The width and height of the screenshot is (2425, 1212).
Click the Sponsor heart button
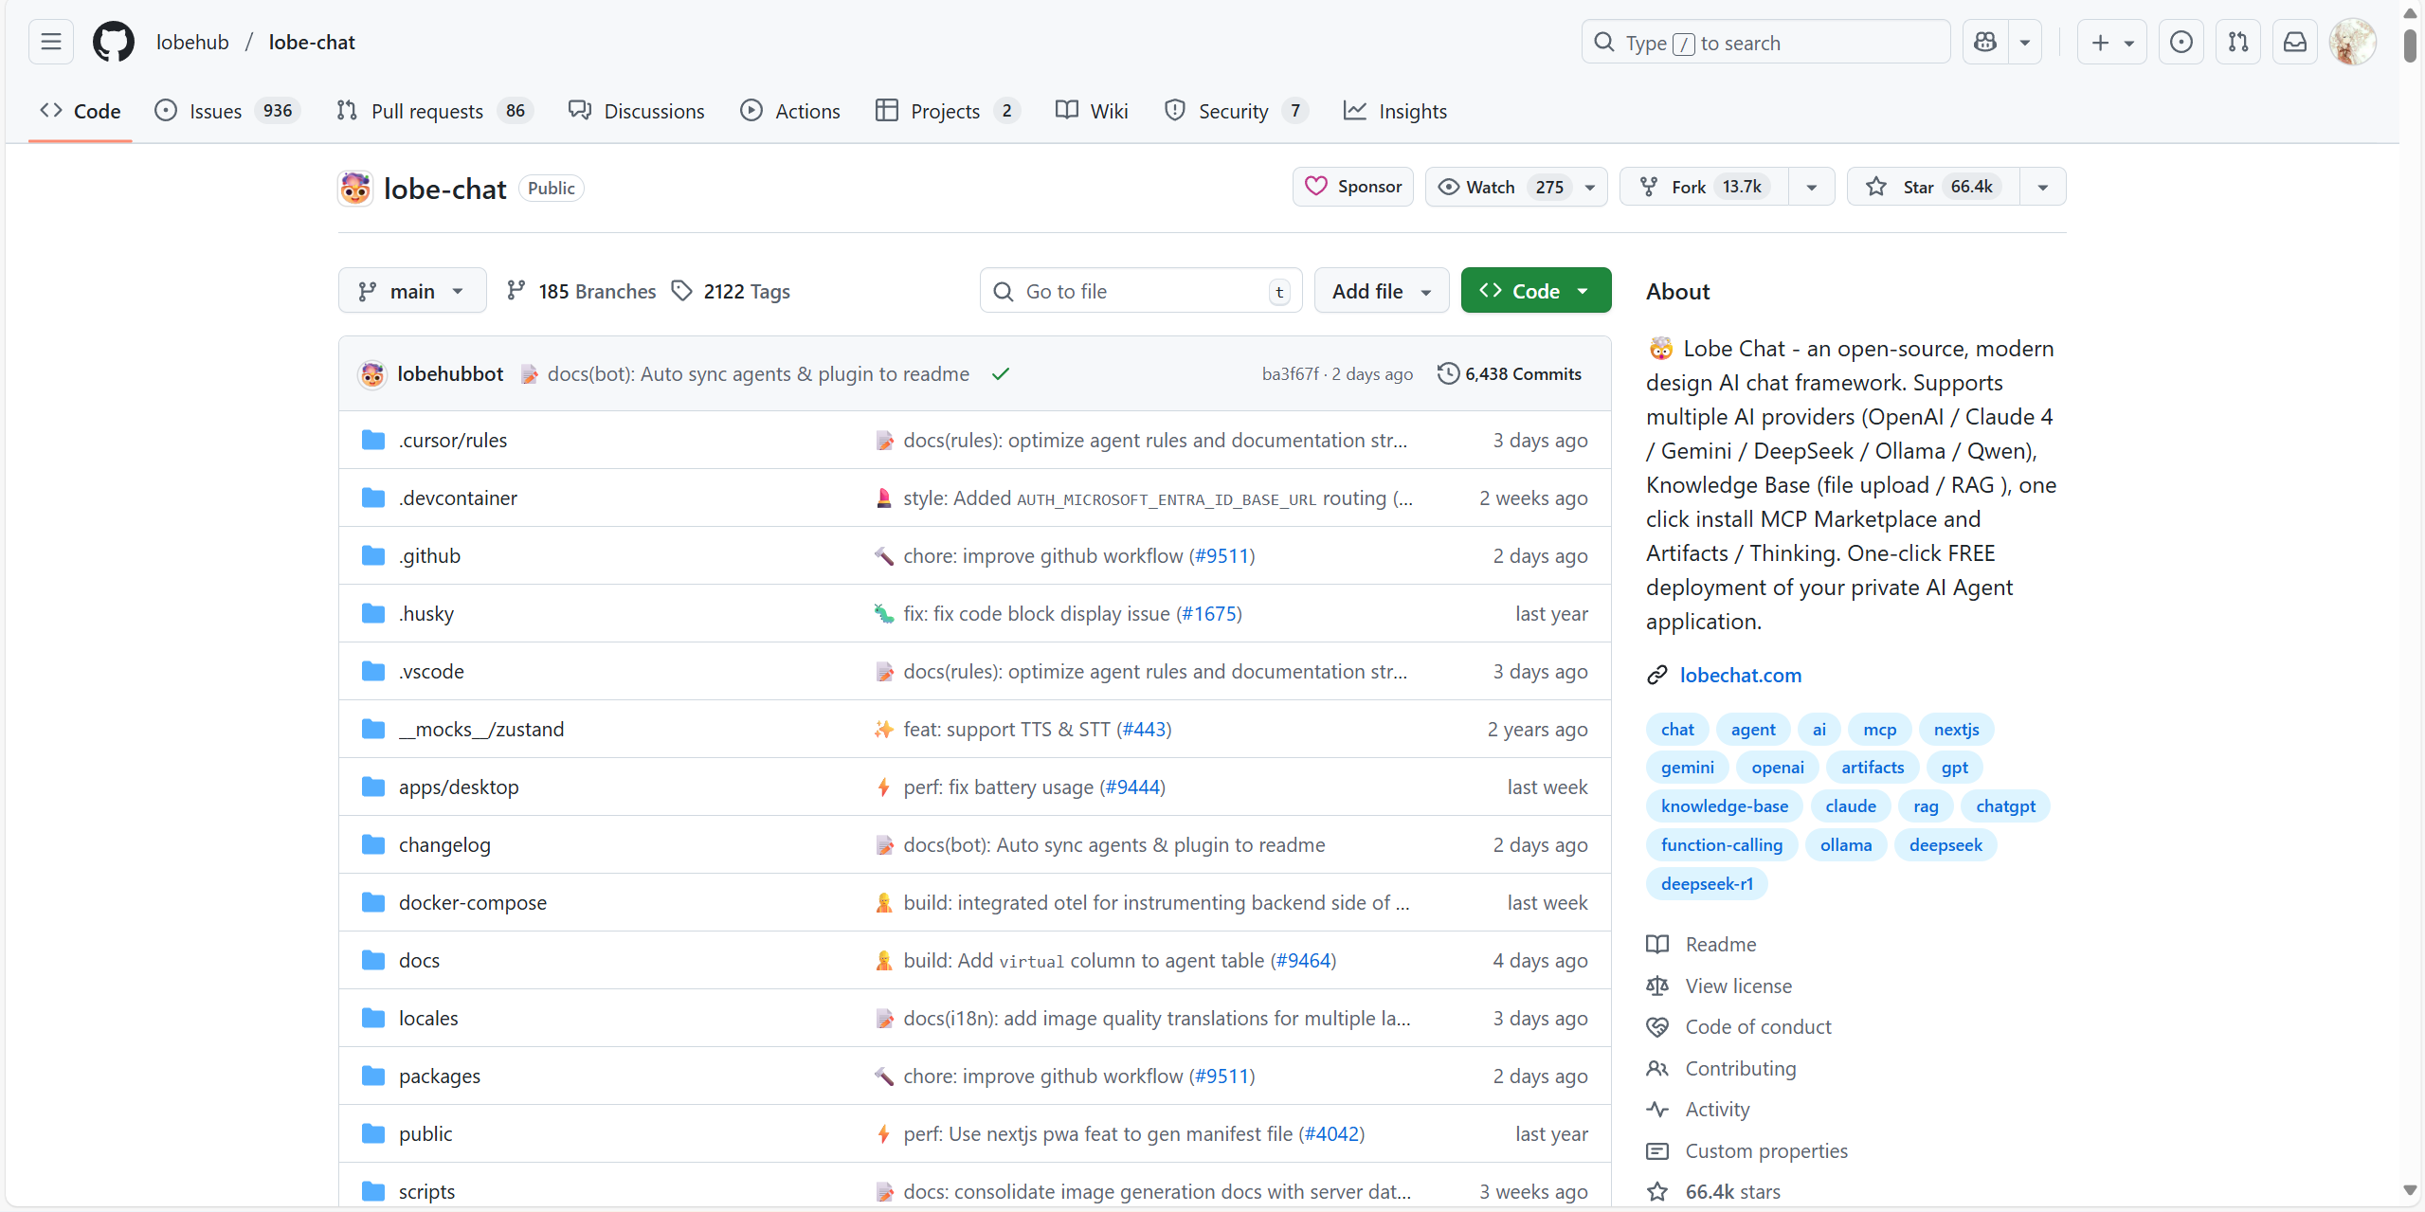(1352, 187)
